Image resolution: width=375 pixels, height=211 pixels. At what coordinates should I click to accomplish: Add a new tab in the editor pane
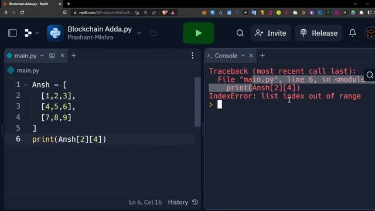click(74, 56)
